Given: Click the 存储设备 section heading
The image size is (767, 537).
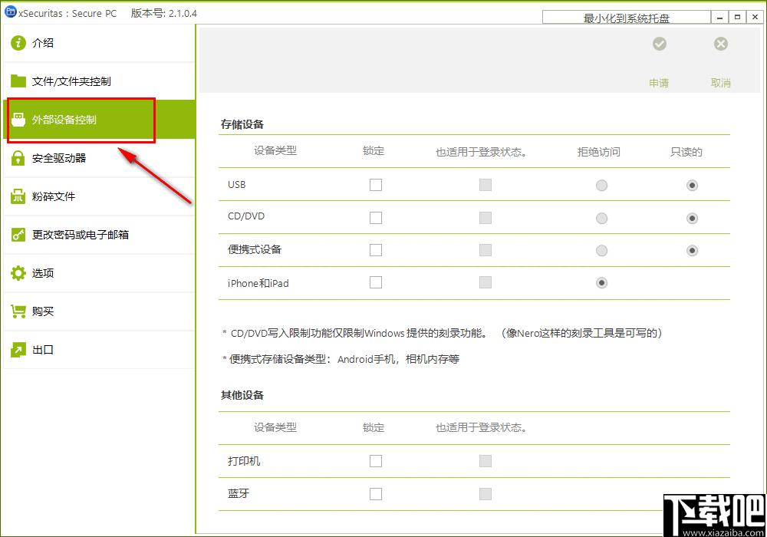Looking at the screenshot, I should [x=242, y=124].
